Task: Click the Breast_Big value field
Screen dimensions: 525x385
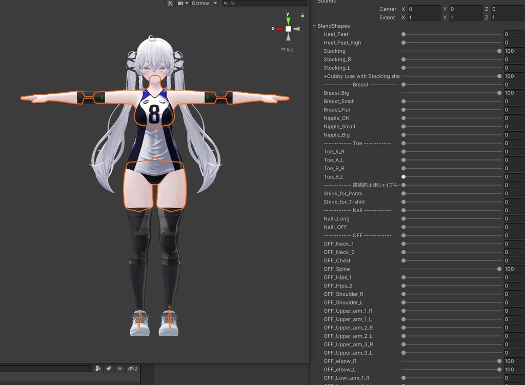Action: 514,93
